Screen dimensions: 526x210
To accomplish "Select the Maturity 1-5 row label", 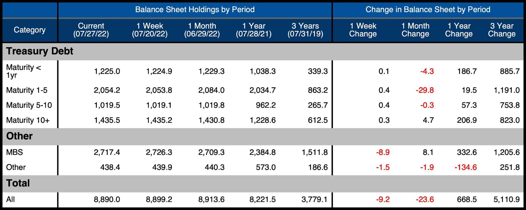I will tap(27, 90).
